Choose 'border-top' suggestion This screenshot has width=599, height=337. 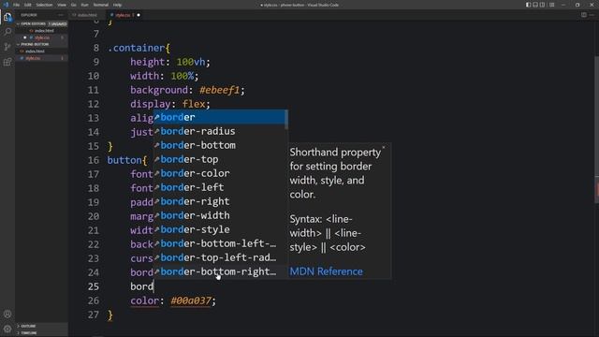point(219,159)
